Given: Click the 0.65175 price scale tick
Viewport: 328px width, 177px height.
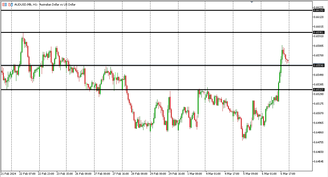Looking at the screenshot, I should [318, 104].
